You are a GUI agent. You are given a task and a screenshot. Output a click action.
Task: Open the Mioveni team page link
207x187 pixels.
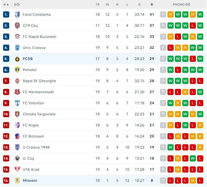tap(30, 181)
